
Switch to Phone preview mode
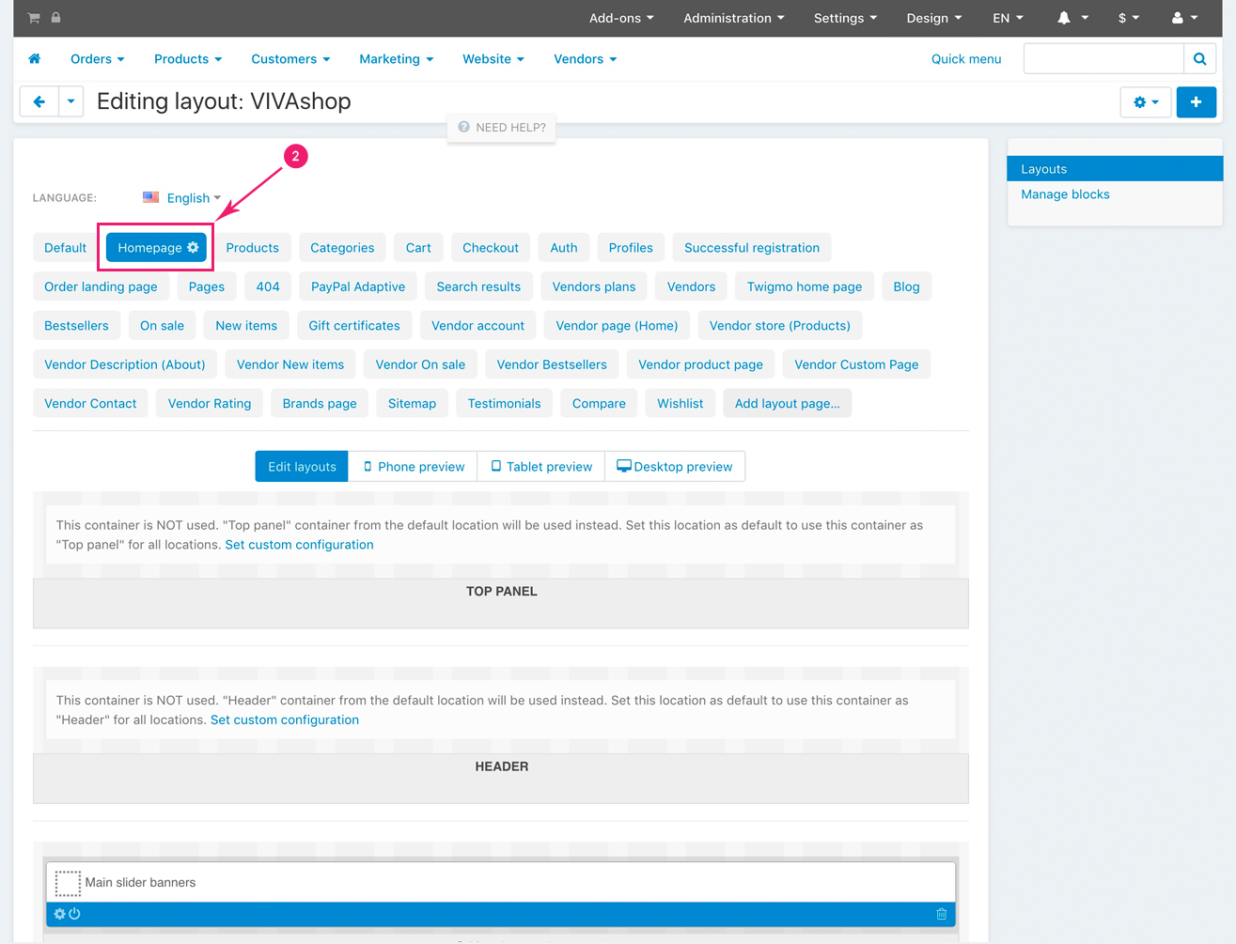tap(414, 467)
